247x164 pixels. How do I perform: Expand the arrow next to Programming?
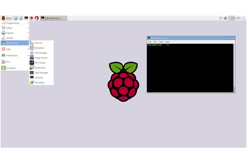pyautogui.click(x=28, y=23)
